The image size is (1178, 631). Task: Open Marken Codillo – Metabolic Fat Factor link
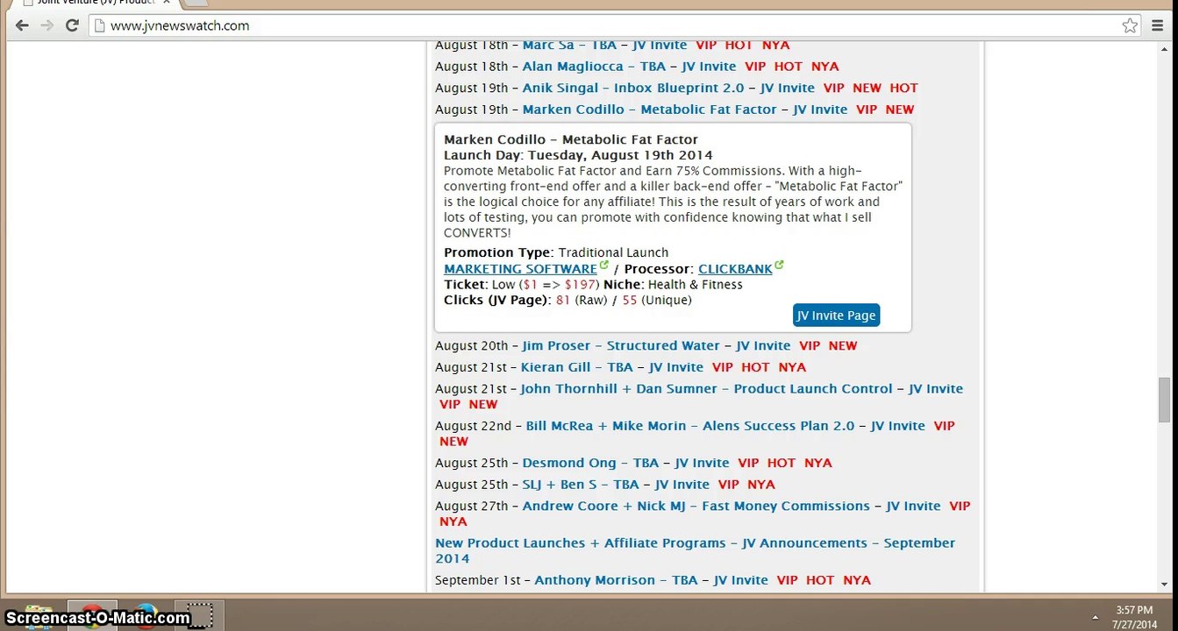(650, 110)
